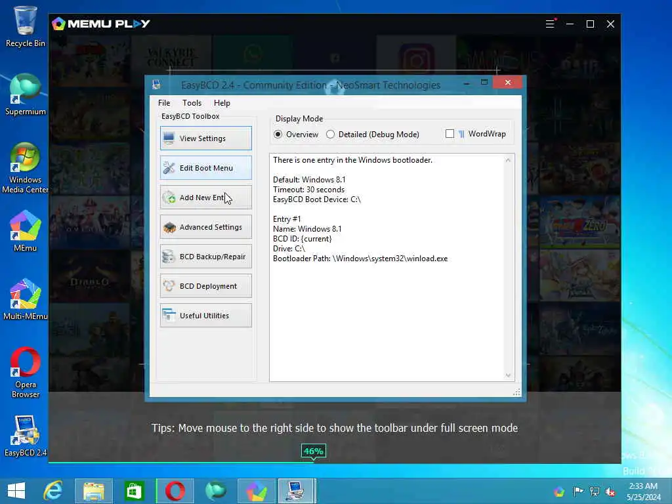This screenshot has height=504, width=672.
Task: Open Supermium from the taskbar
Action: click(x=215, y=491)
